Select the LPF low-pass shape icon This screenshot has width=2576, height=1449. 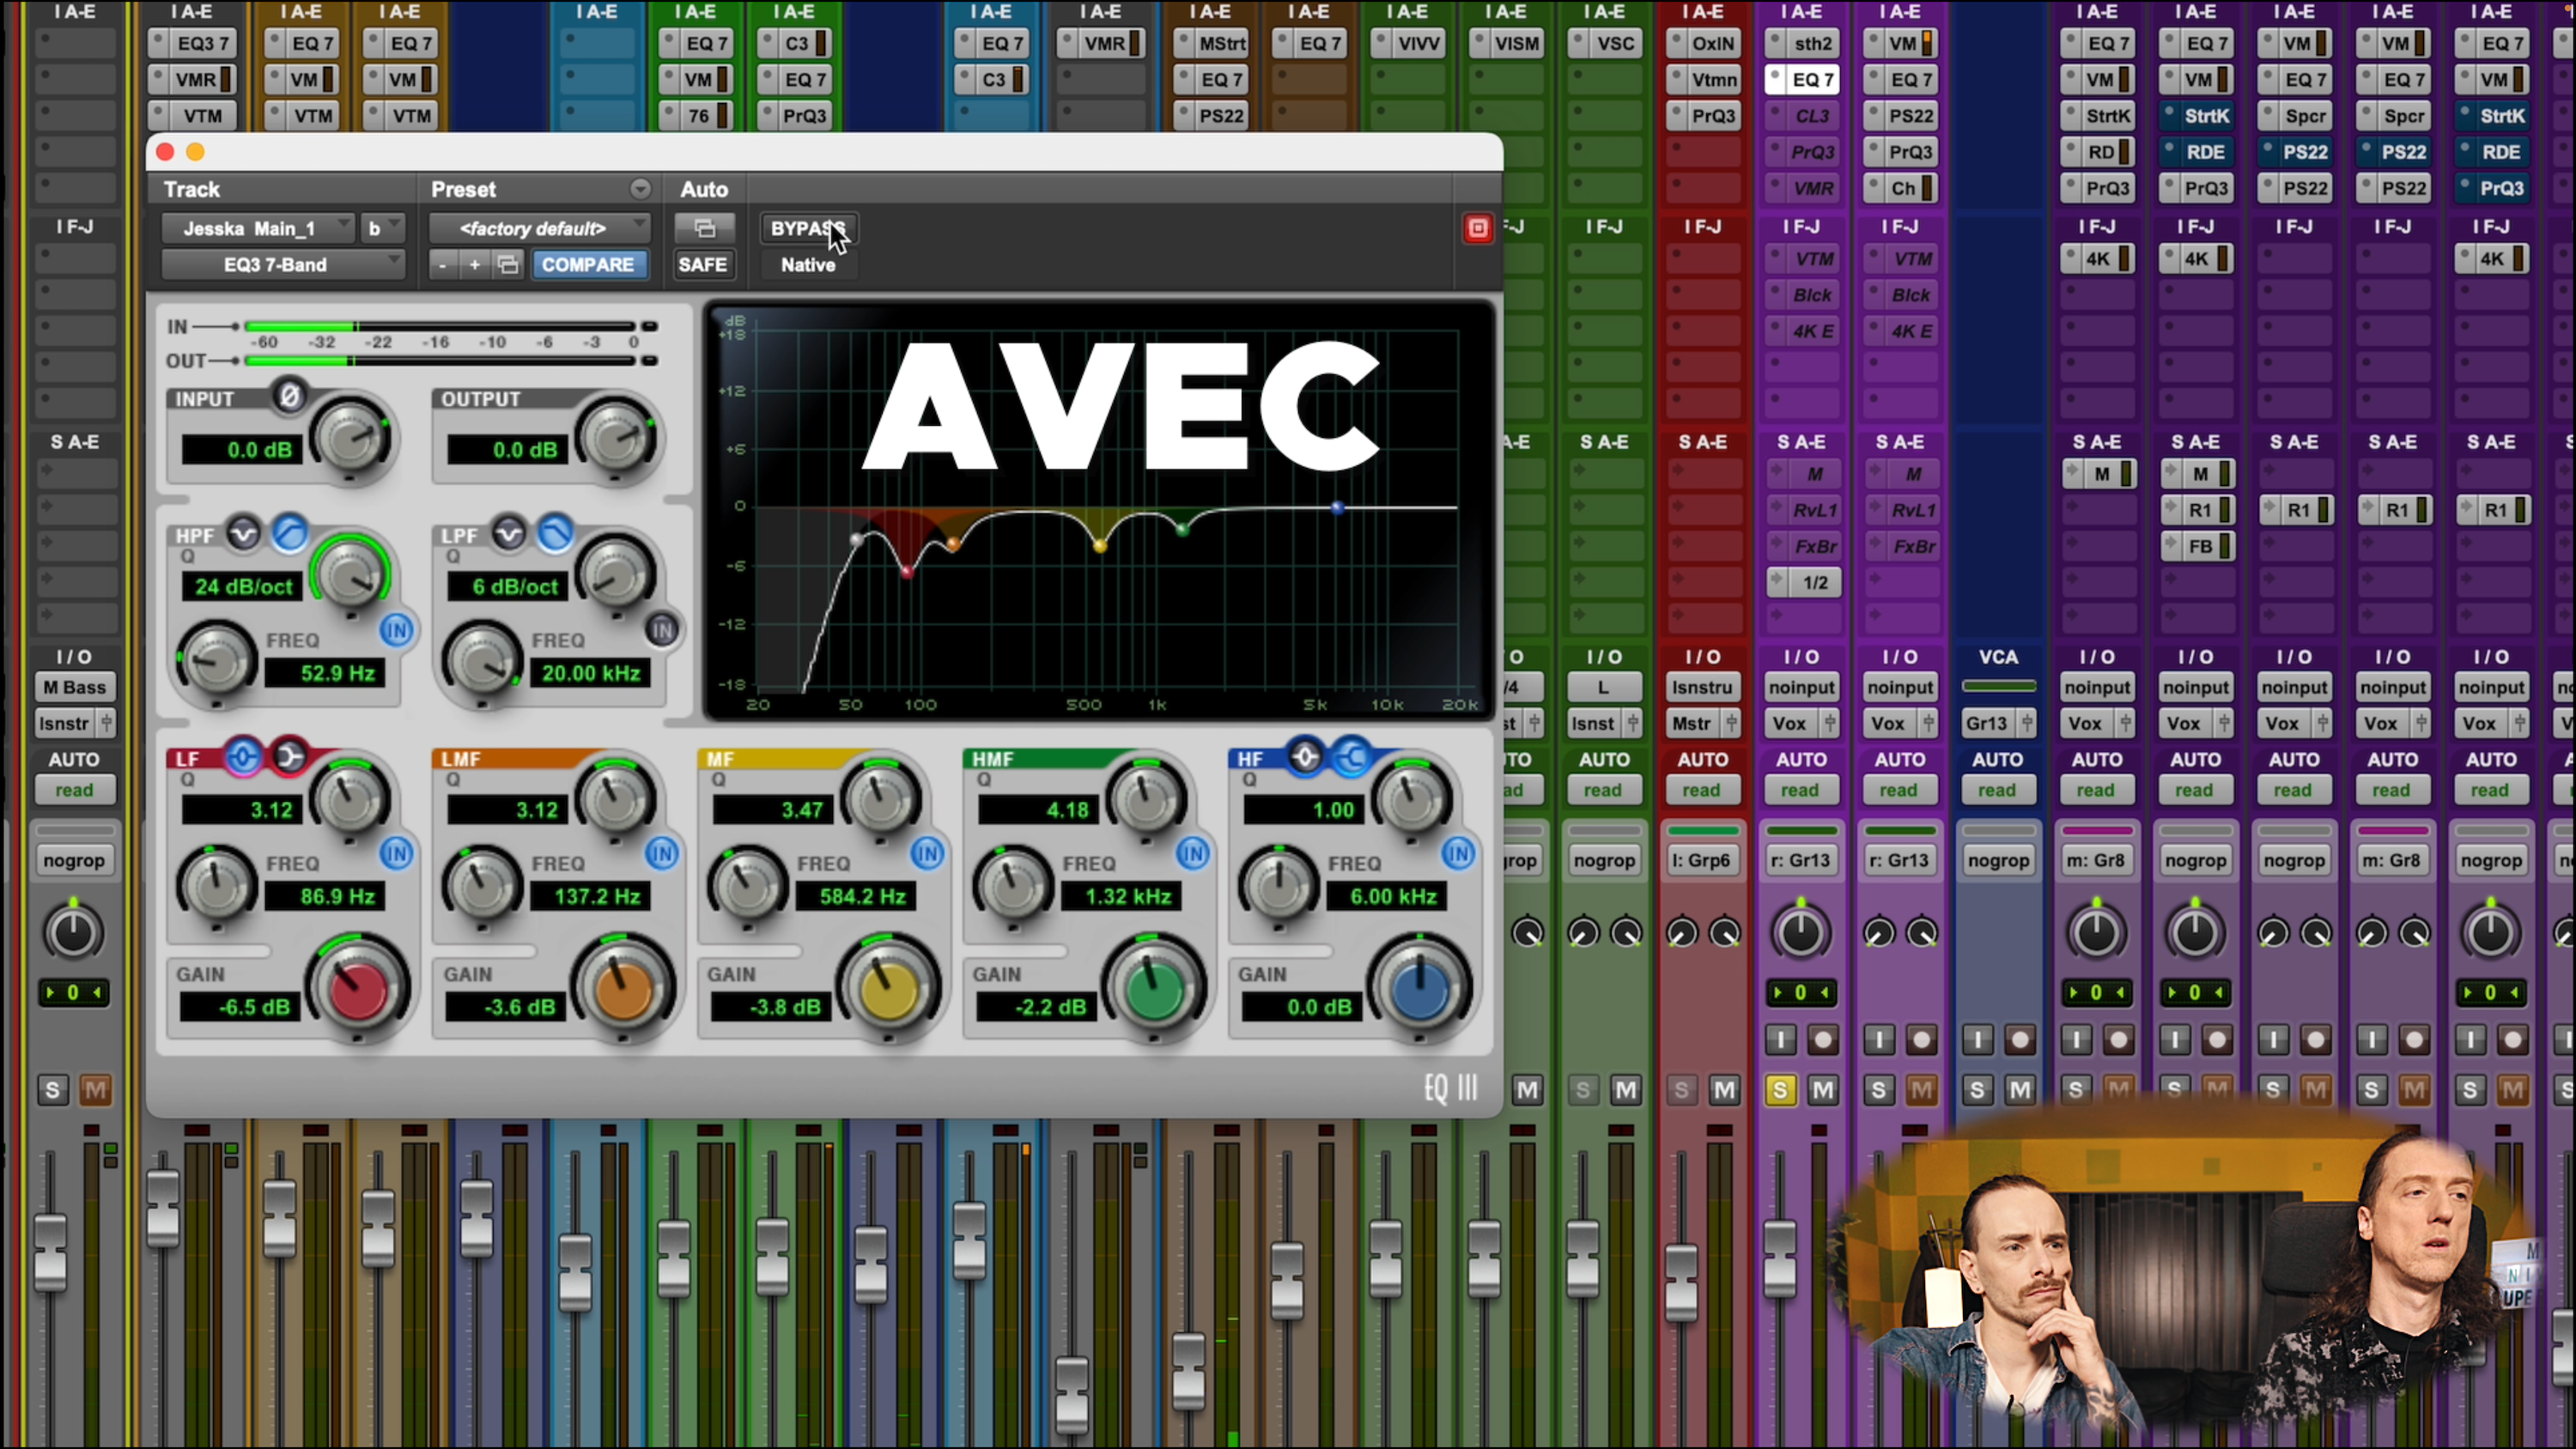pyautogui.click(x=555, y=534)
